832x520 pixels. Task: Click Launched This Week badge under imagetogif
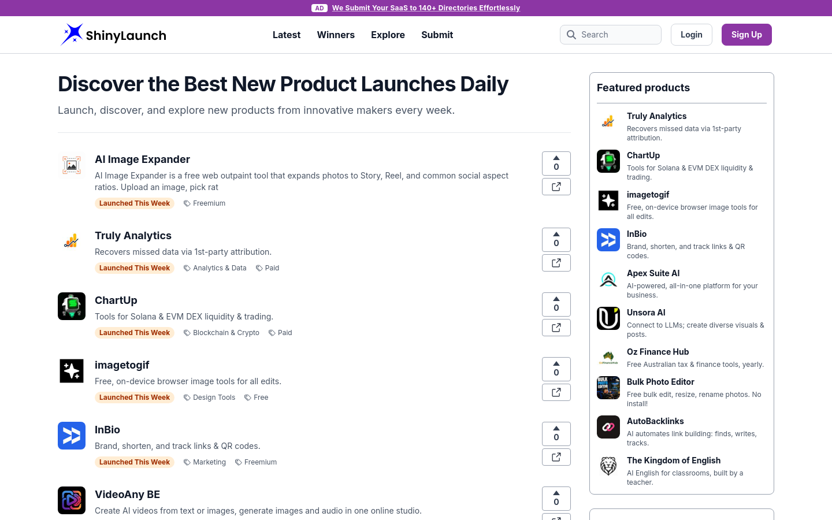click(x=135, y=398)
